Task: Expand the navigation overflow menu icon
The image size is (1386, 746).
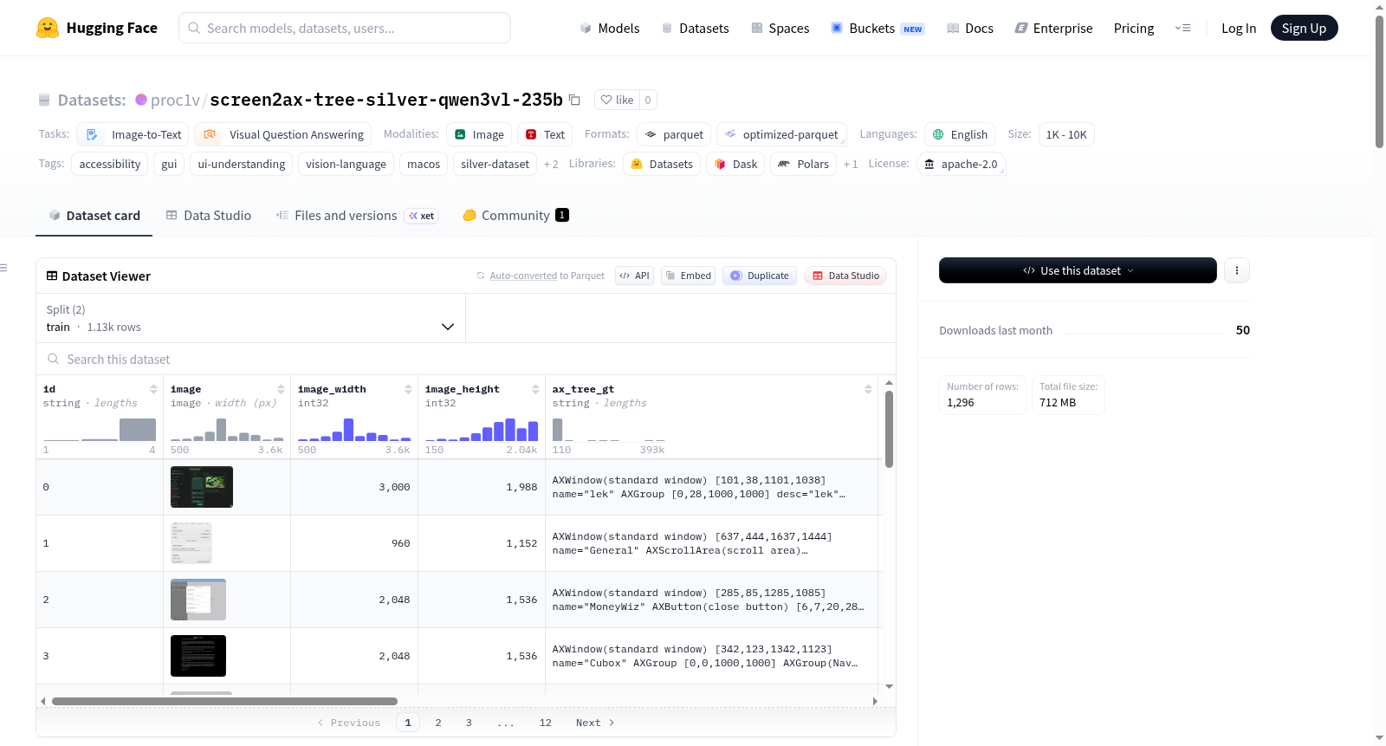Action: [1182, 28]
